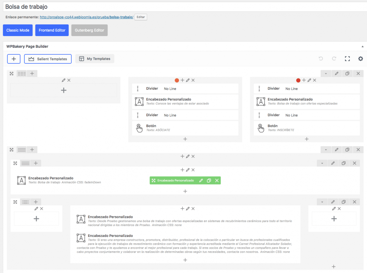This screenshot has height=273, width=367.
Task: Append element below ASÓCIATE button
Action: (x=185, y=139)
